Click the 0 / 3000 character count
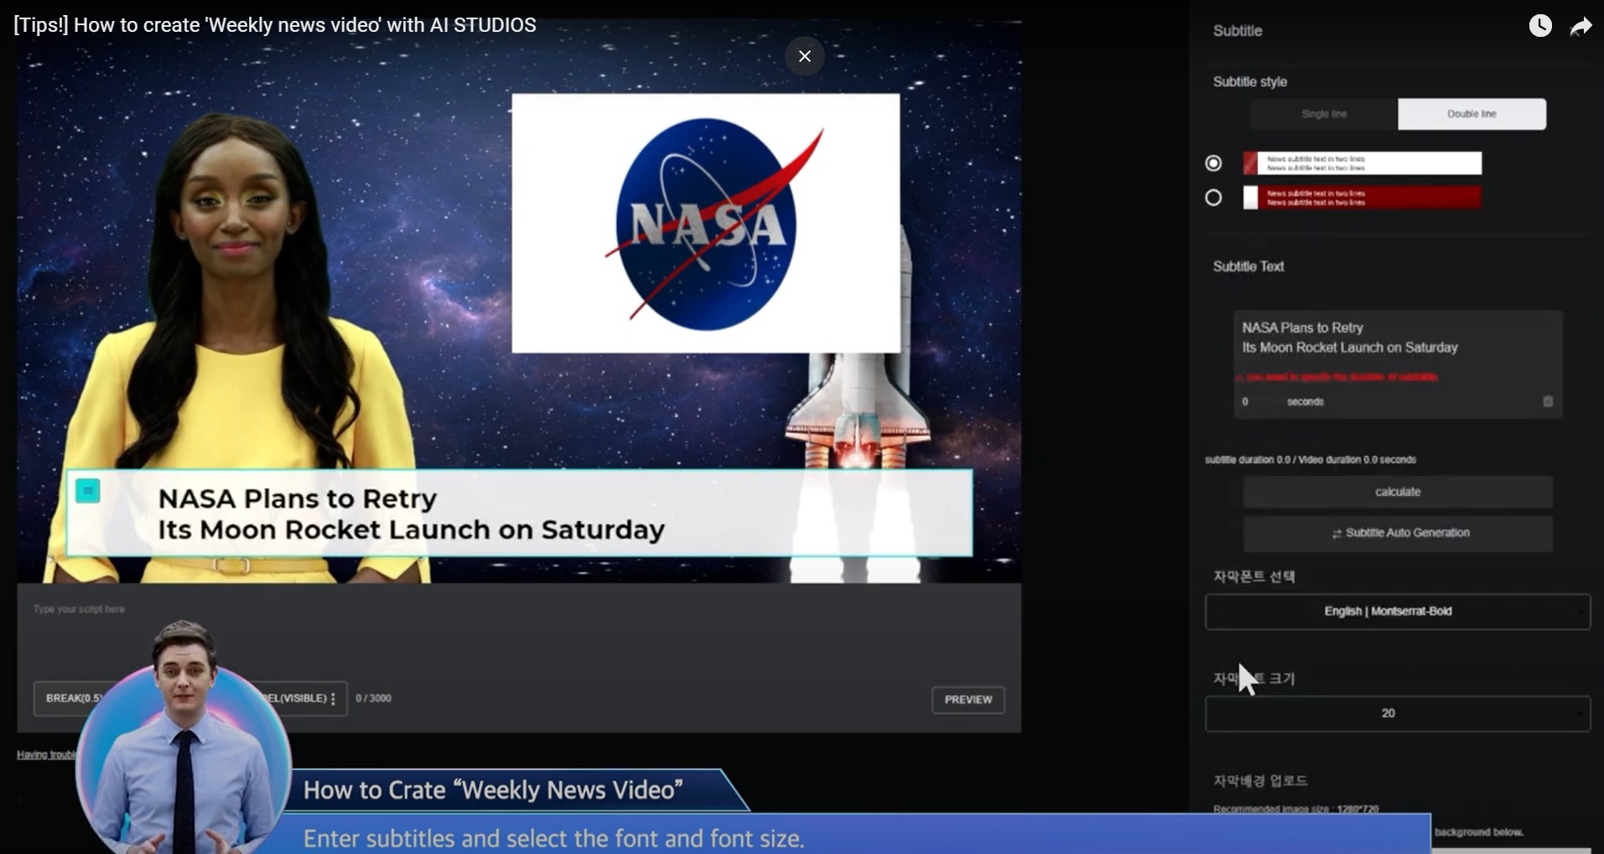This screenshot has width=1604, height=854. [373, 698]
